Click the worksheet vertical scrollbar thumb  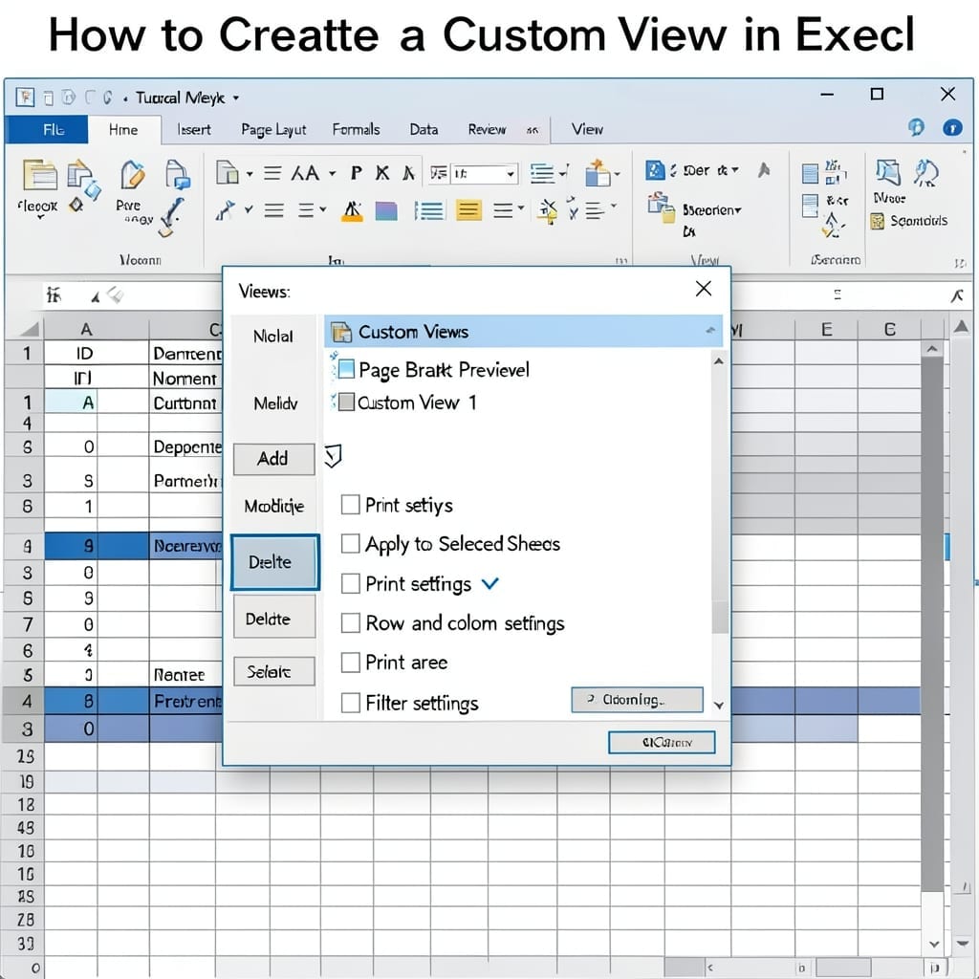click(932, 624)
